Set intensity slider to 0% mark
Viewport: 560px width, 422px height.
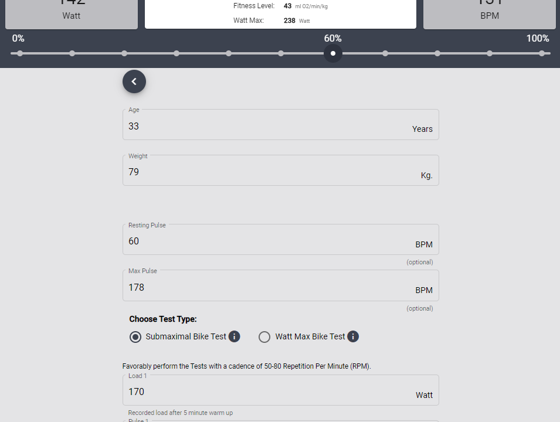20,53
